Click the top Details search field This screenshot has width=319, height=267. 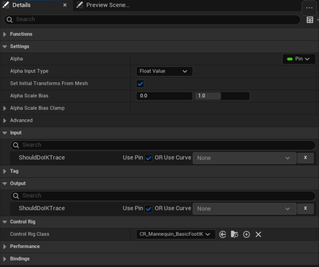point(152,19)
